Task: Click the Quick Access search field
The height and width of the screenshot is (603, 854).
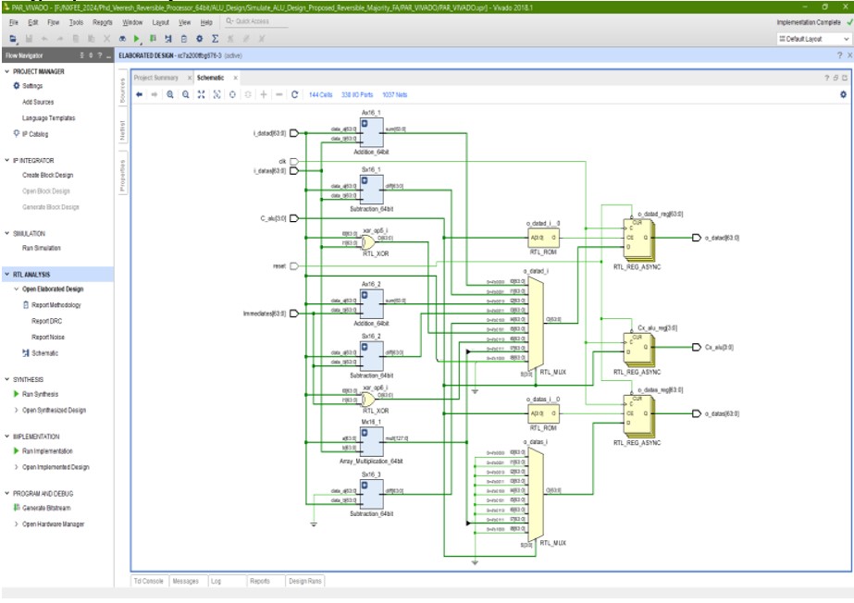Action: point(252,21)
